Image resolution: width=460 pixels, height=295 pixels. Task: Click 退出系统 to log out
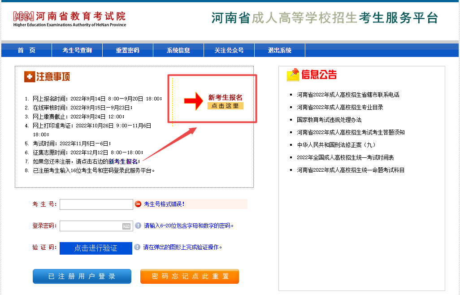coord(280,50)
